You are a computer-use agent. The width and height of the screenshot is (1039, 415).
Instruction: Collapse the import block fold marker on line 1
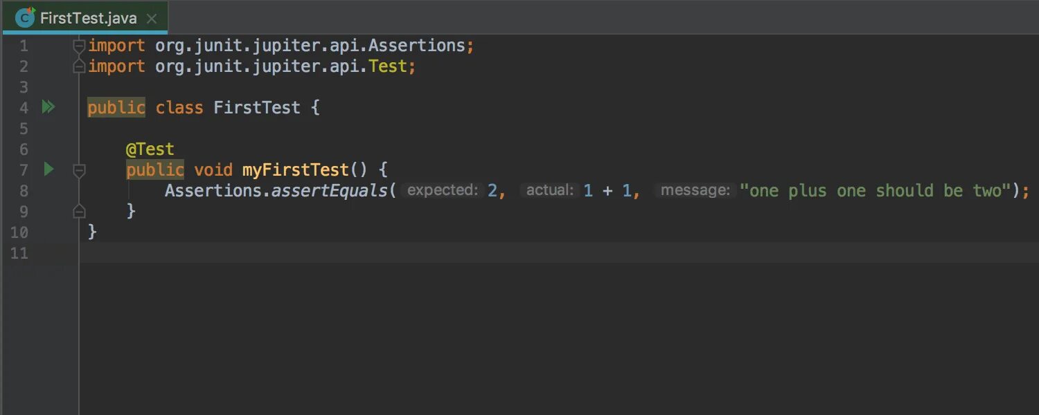tap(79, 46)
